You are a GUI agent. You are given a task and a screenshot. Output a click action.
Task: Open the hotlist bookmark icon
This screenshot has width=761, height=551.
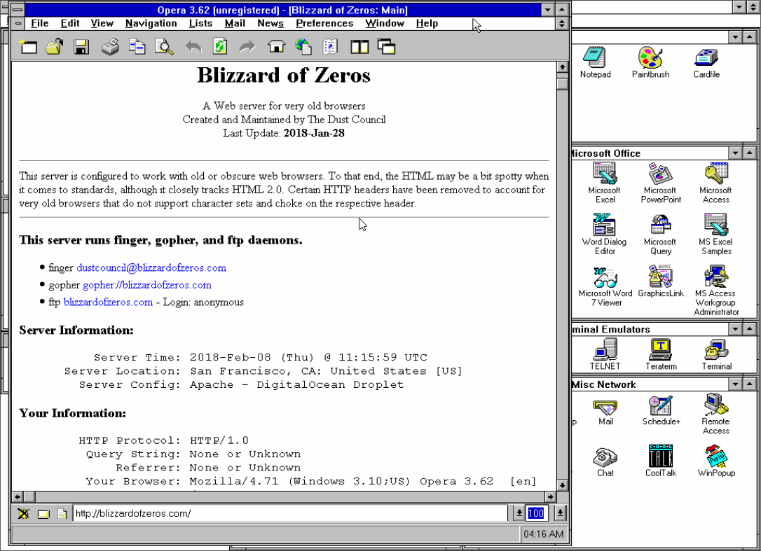[330, 47]
